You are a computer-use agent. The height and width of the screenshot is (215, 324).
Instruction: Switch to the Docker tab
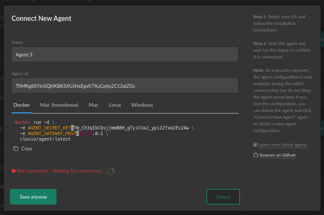pos(22,105)
